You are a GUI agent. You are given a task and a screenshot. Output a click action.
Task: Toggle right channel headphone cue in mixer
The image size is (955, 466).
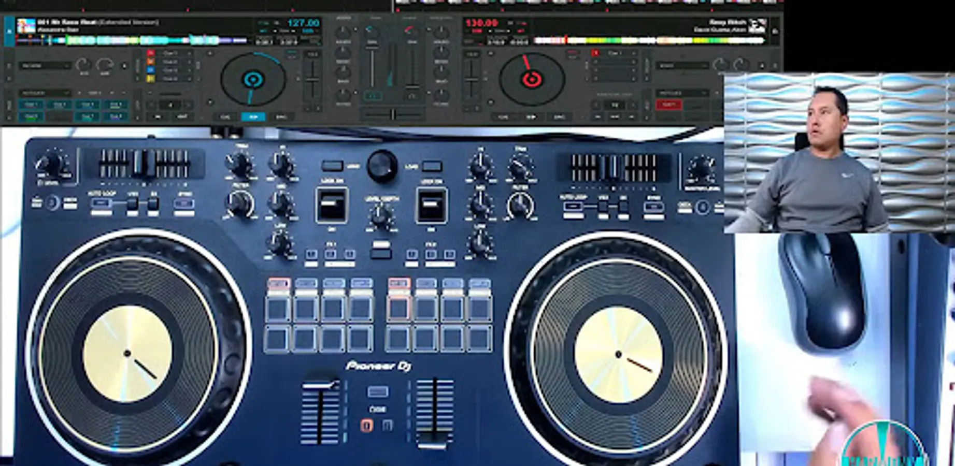(412, 96)
